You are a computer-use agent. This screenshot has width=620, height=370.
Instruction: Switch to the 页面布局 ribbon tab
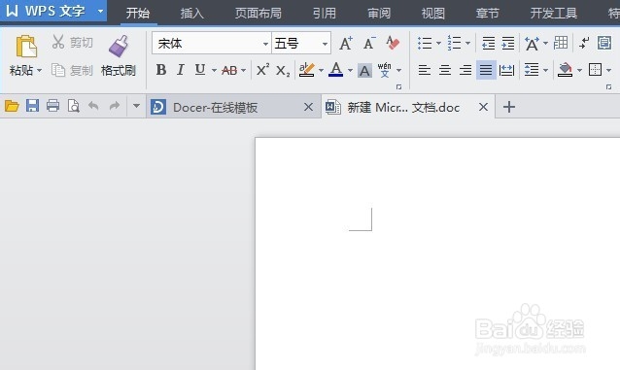pyautogui.click(x=258, y=13)
